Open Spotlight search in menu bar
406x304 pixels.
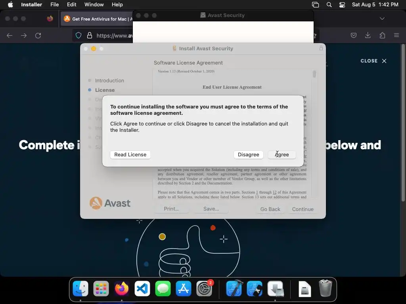click(329, 5)
